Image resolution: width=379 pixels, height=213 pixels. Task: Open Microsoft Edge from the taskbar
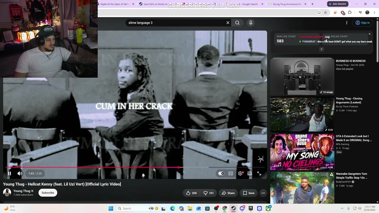coord(173,209)
